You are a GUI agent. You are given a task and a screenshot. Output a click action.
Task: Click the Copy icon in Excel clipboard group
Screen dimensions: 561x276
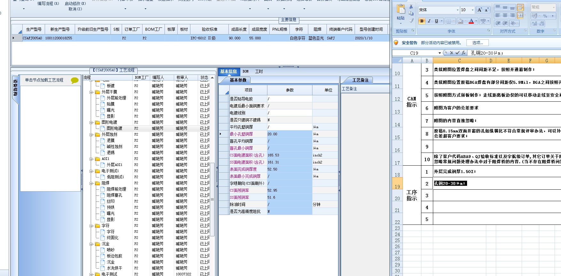411,13
